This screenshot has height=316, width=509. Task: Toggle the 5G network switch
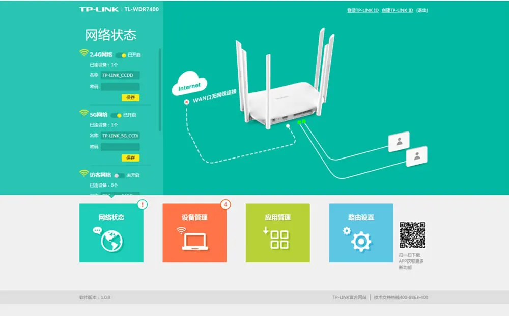point(117,115)
